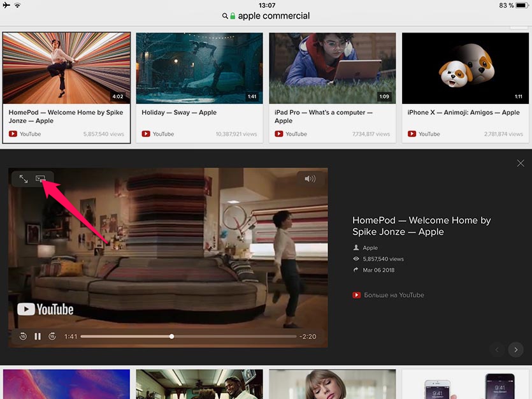Screen dimensions: 532x399
Task: Click YouTube icon on the iPhone X card
Action: pos(412,134)
